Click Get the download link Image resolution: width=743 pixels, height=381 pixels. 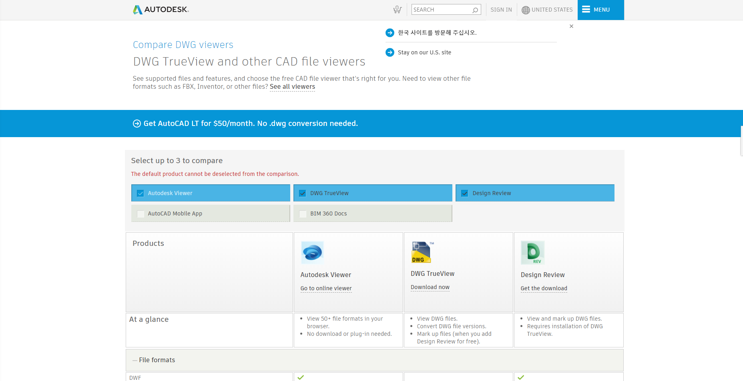[x=544, y=288]
